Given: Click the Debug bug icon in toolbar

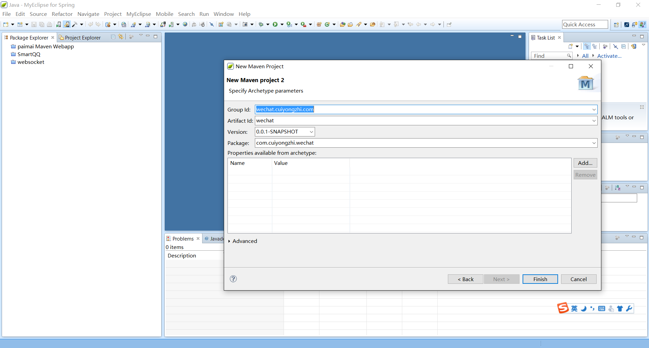Looking at the screenshot, I should 261,24.
